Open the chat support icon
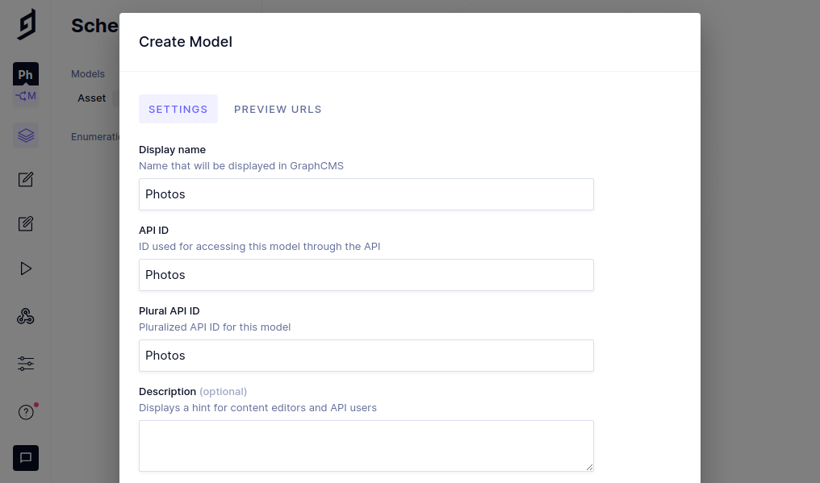Screen dimensions: 820x483 (x=26, y=458)
